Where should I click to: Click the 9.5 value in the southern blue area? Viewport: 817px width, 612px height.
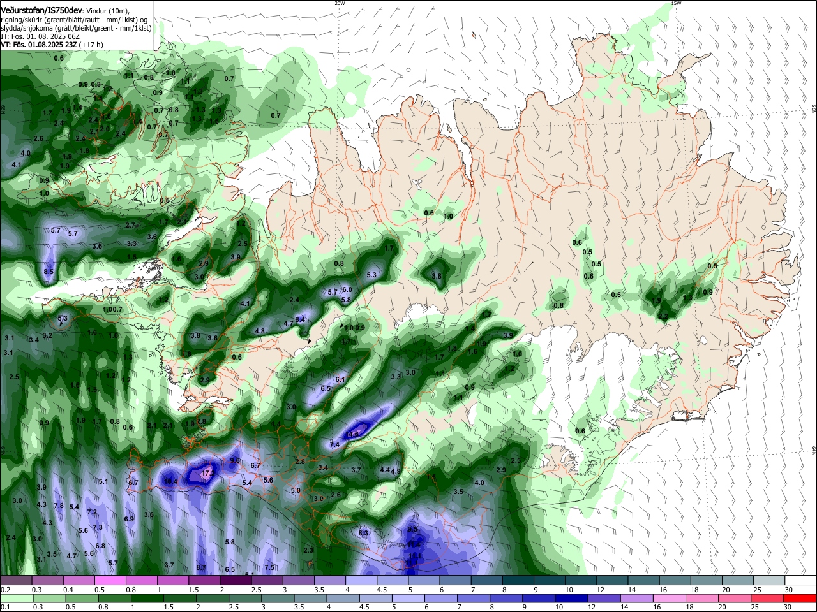(x=412, y=529)
